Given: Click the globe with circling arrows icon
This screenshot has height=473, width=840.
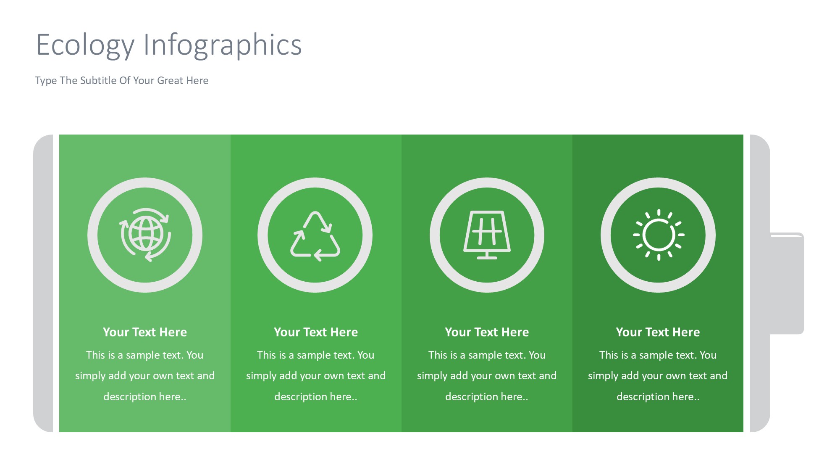Looking at the screenshot, I should [x=145, y=235].
